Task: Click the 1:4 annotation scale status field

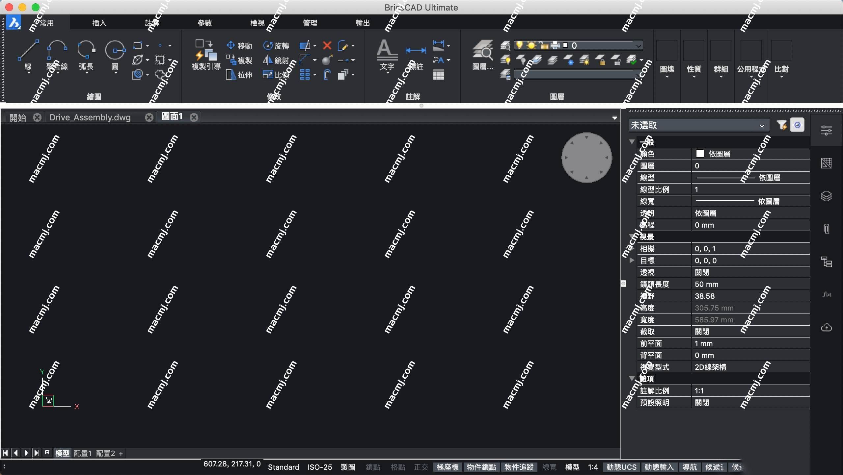Action: (593, 467)
